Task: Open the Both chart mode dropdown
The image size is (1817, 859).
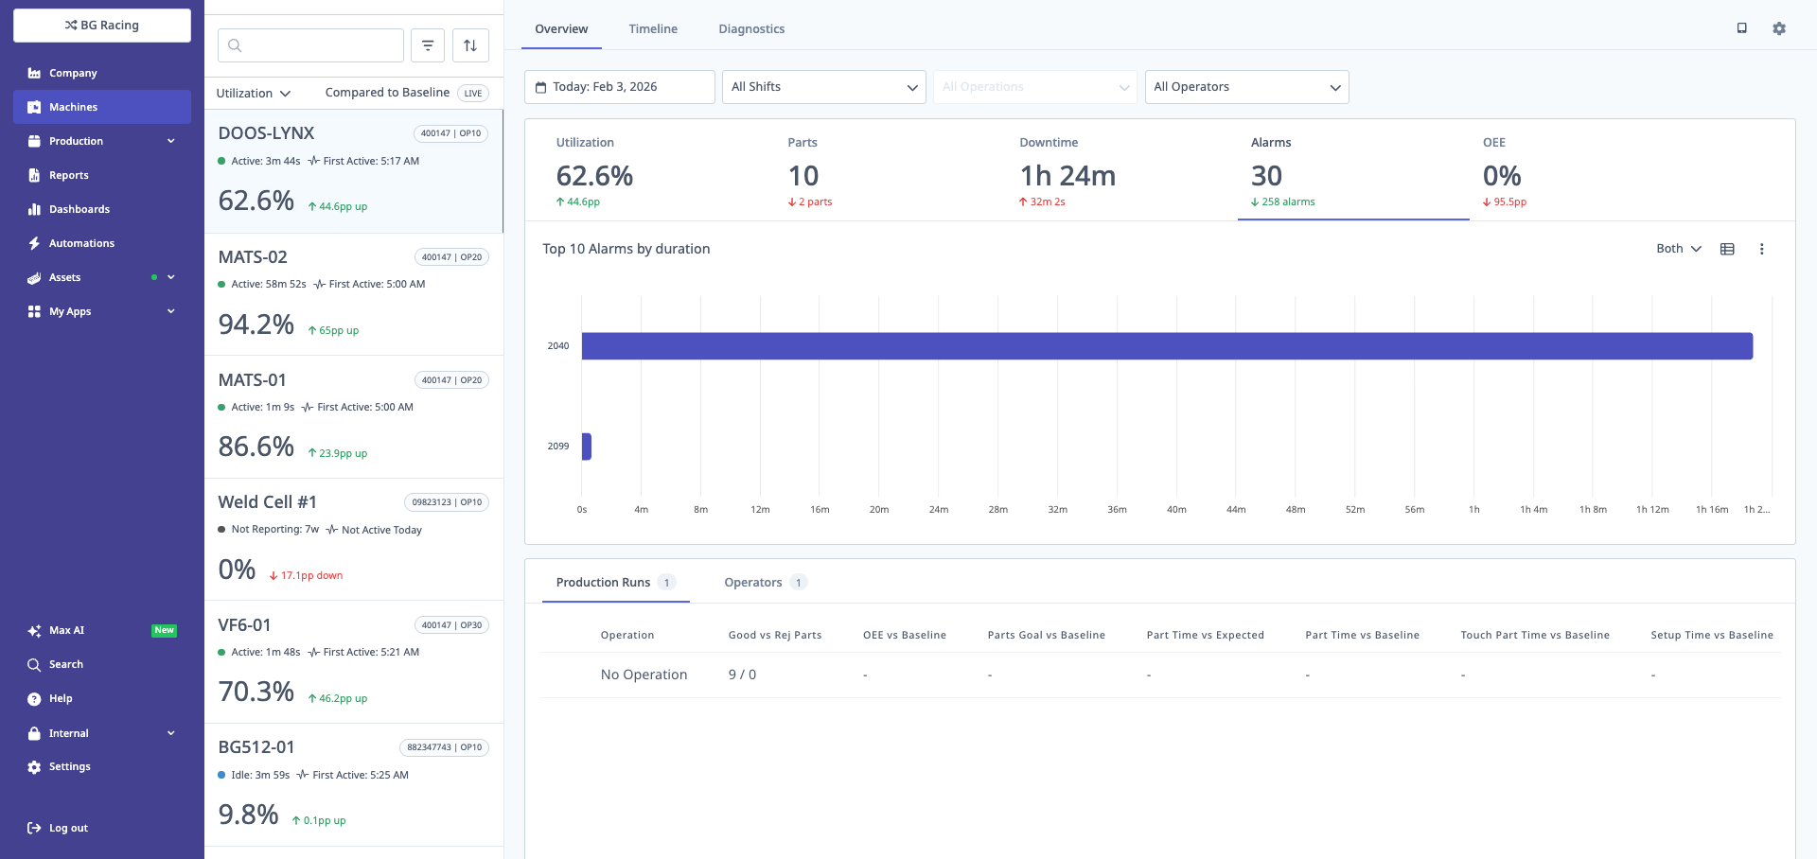Action: [x=1678, y=249]
